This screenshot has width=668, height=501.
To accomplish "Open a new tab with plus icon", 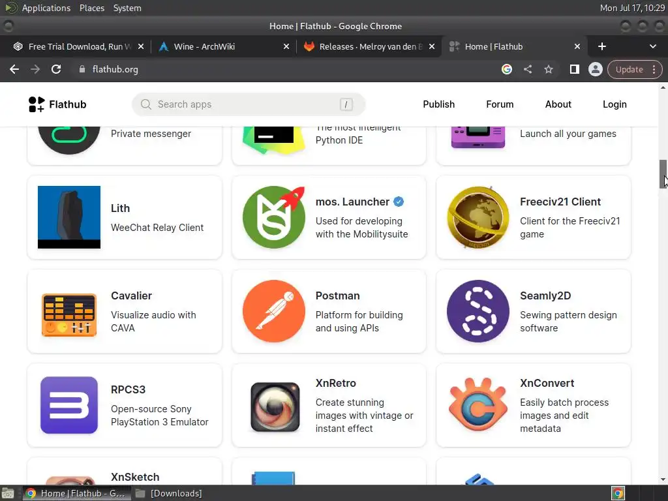I will 601,46.
